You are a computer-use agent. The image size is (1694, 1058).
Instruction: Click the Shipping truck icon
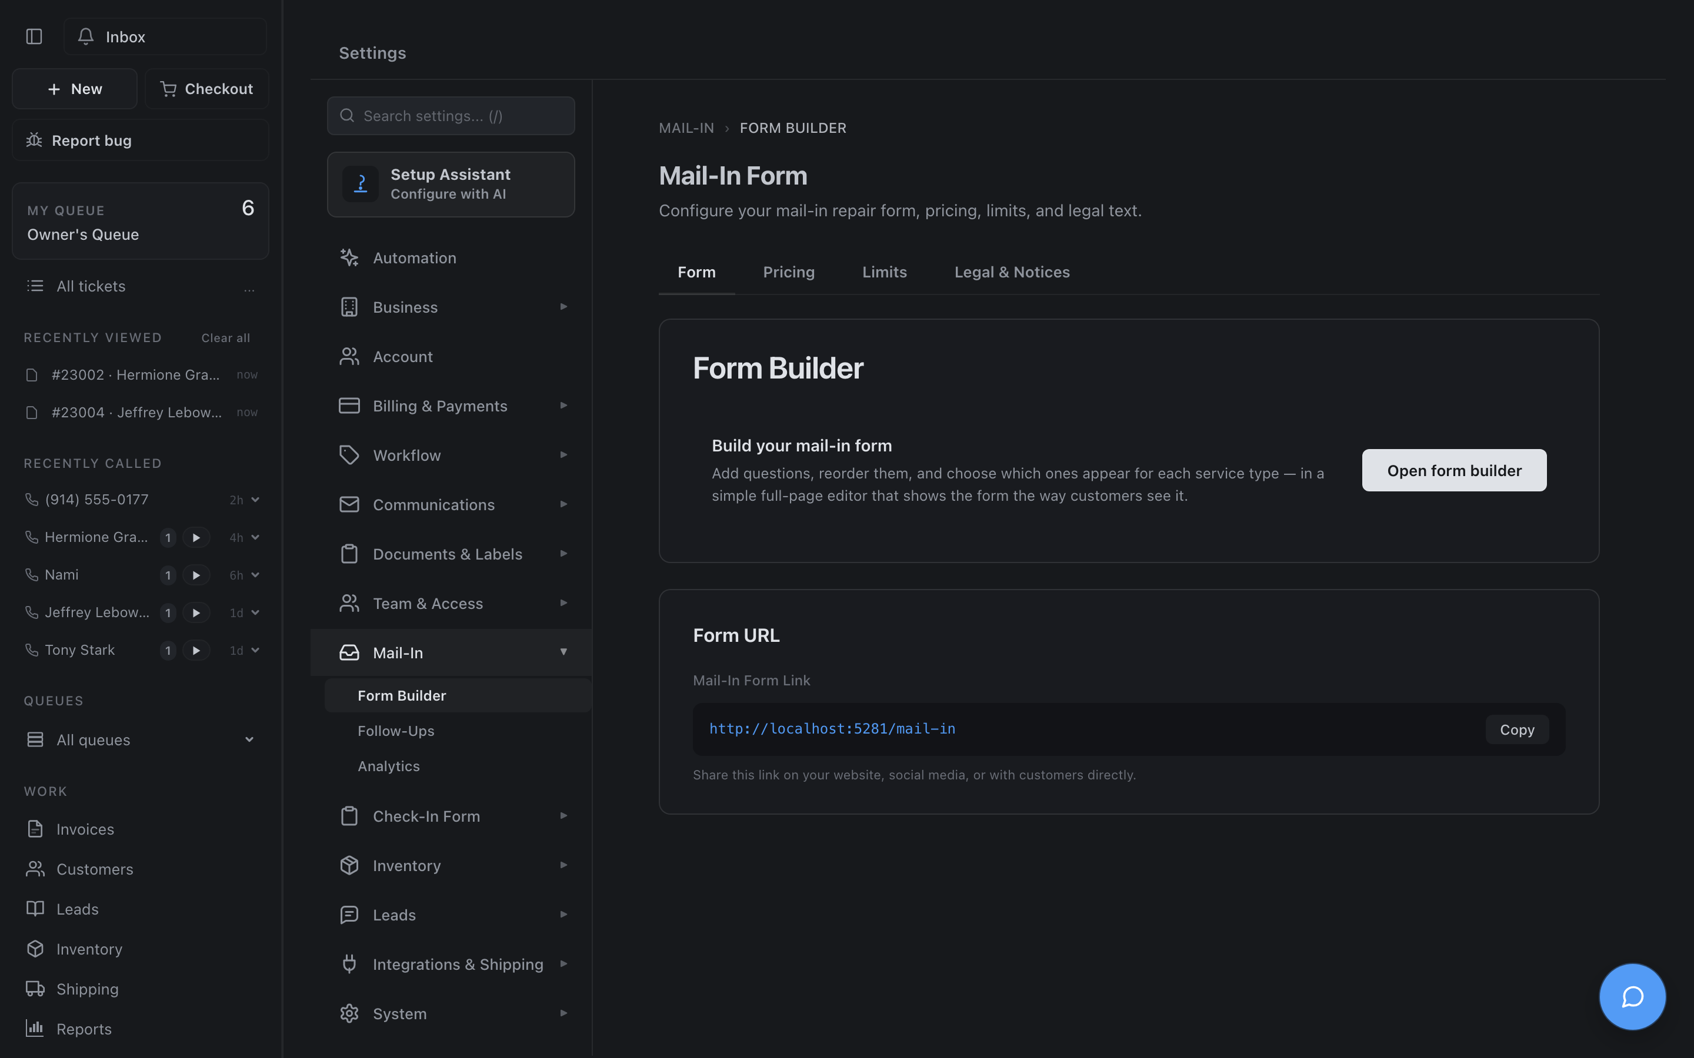[x=35, y=988]
